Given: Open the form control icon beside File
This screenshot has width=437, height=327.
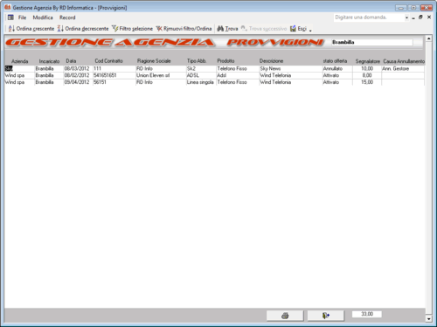Looking at the screenshot, I should (10, 17).
